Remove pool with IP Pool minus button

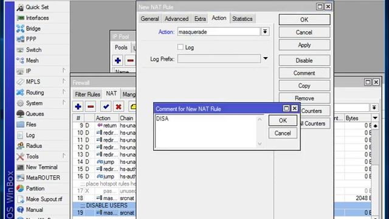pyautogui.click(x=131, y=60)
